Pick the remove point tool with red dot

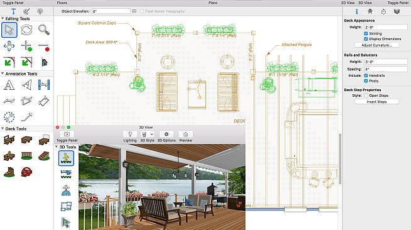coord(44,47)
